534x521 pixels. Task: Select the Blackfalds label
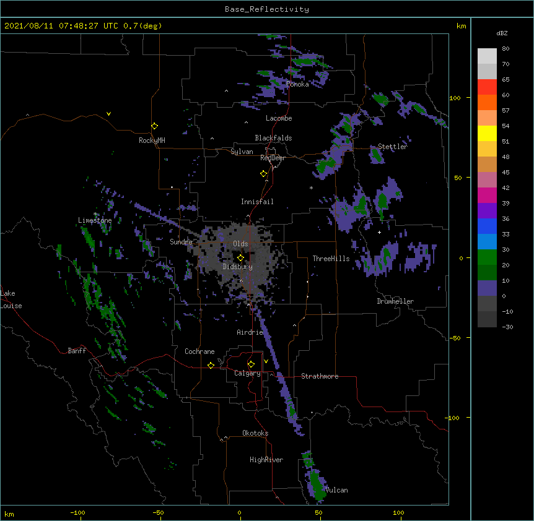pyautogui.click(x=273, y=138)
